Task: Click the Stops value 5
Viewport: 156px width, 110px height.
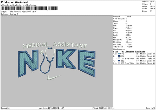Action: [126, 21]
